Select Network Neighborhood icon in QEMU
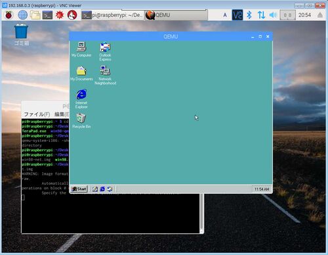 105,76
